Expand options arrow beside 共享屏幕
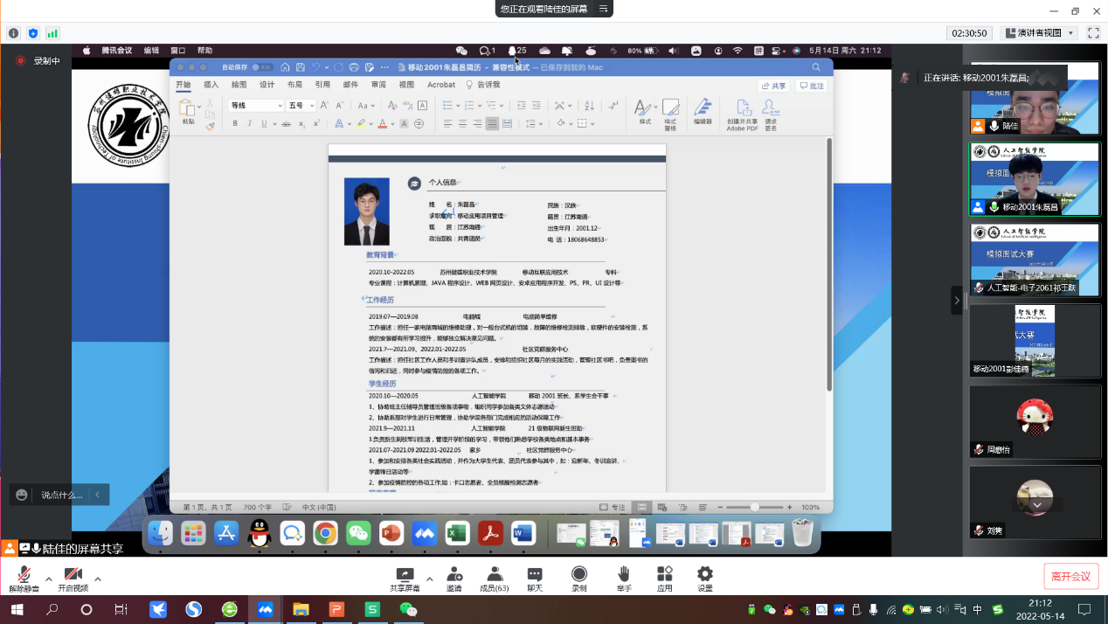Screen dimensions: 1108x624 point(429,579)
